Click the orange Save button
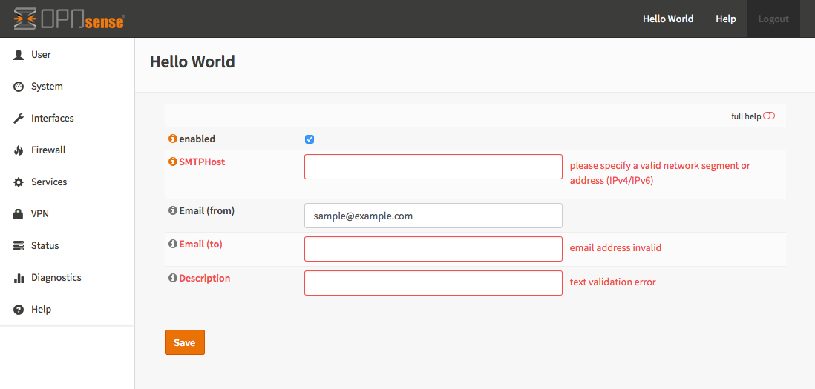This screenshot has height=389, width=815. click(184, 342)
